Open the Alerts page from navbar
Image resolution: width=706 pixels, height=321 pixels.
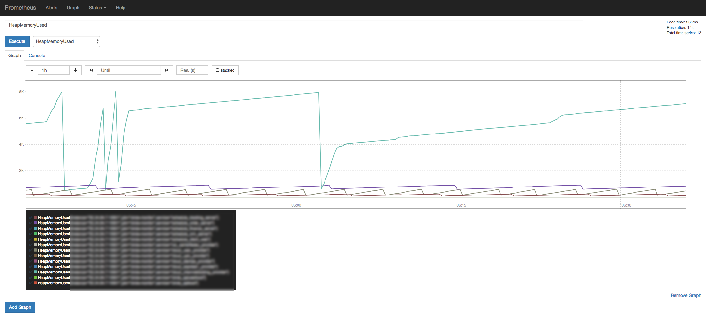coord(51,8)
